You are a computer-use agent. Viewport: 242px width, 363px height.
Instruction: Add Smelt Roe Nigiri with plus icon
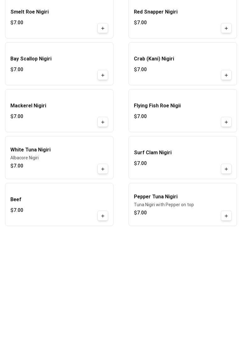pyautogui.click(x=103, y=28)
